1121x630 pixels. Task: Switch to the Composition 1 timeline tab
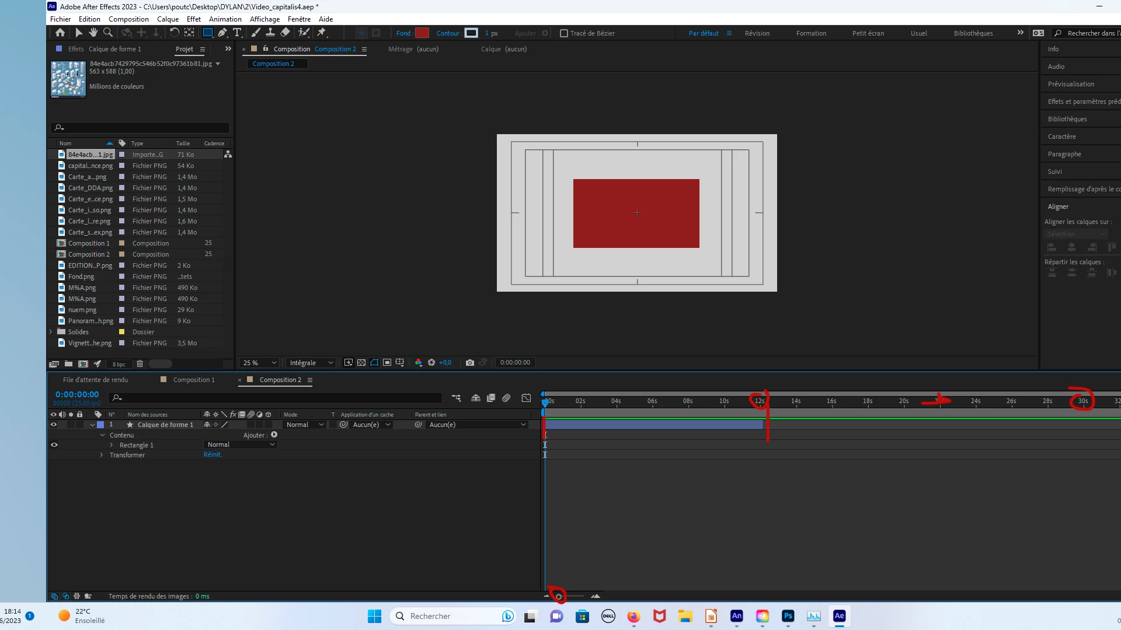(x=193, y=380)
